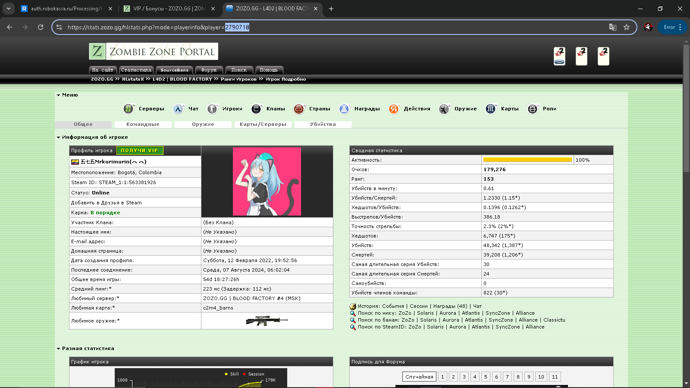Collapse the Разная статистика section

[x=58, y=349]
